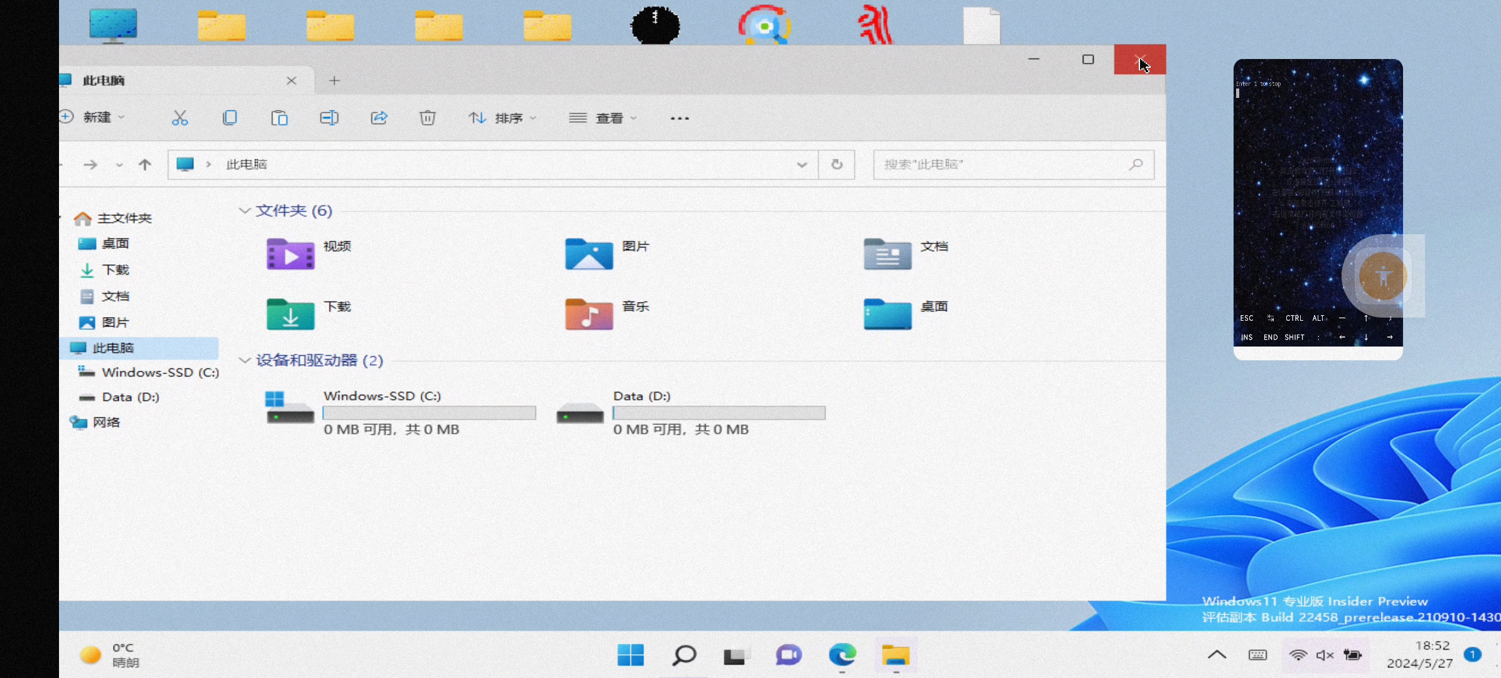Open the 排序 sort dropdown
Viewport: 1501px width, 678px height.
(502, 118)
